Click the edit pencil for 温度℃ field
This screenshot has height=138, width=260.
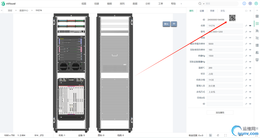click(246, 68)
